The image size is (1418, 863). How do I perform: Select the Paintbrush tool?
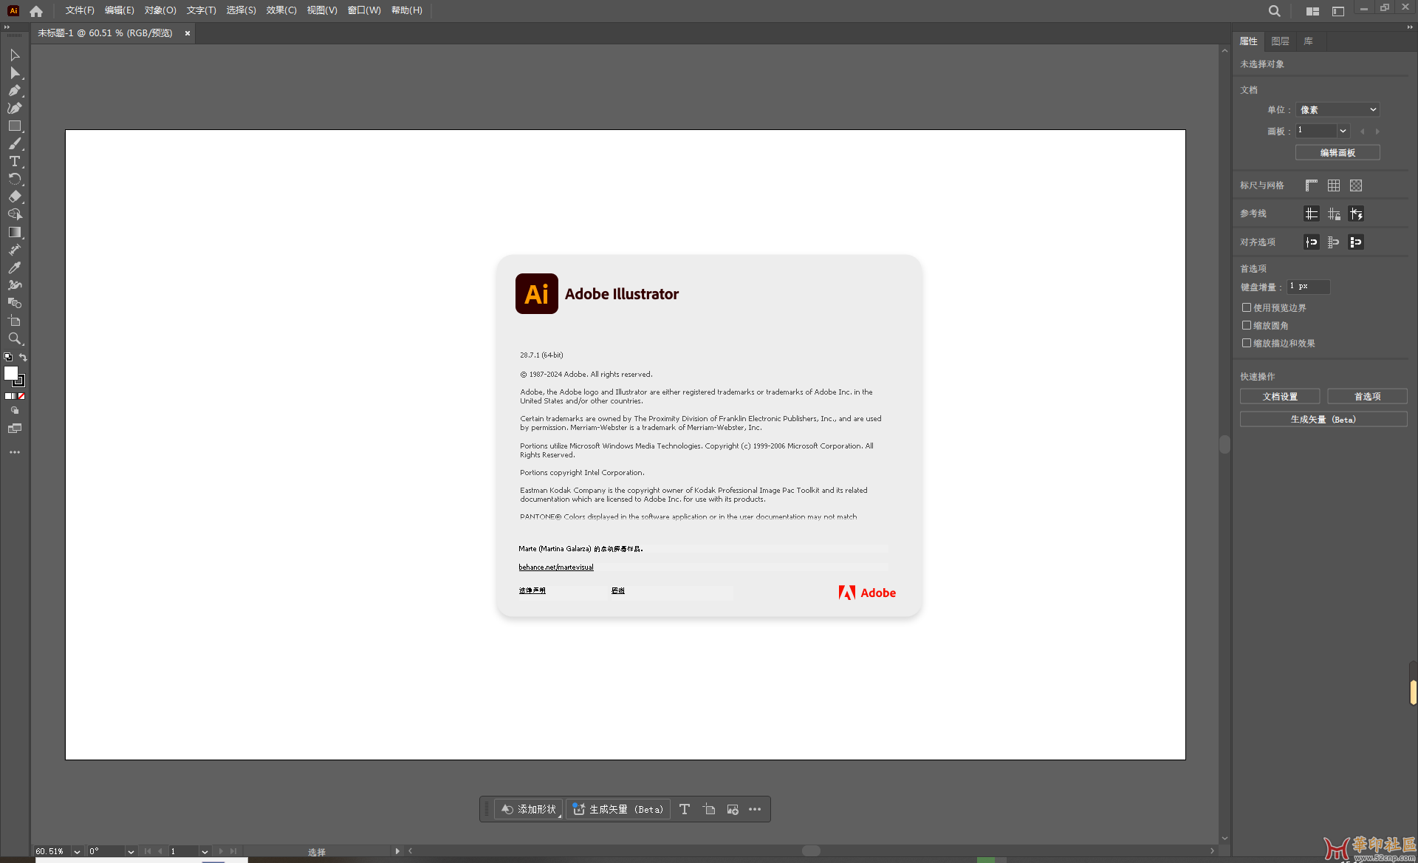click(x=14, y=144)
